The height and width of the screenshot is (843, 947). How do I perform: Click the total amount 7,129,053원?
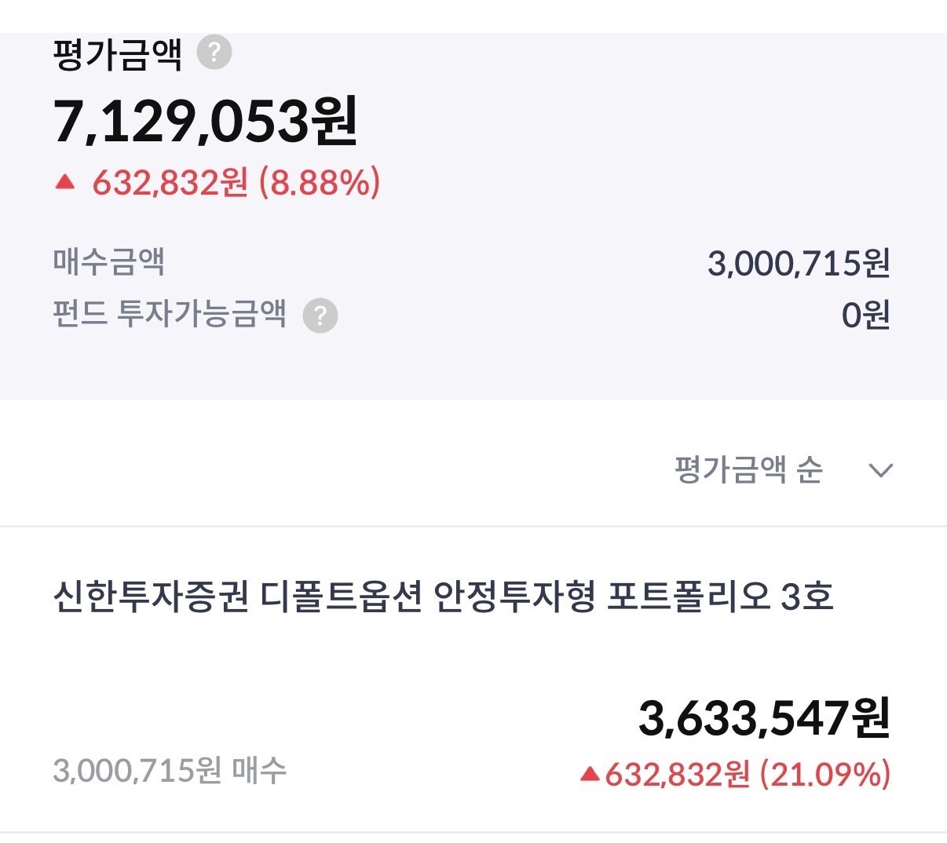pos(206,122)
